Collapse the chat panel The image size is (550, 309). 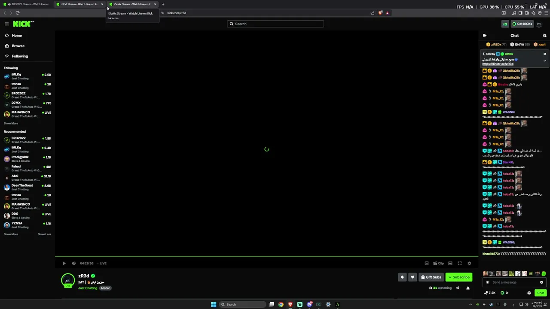click(485, 36)
